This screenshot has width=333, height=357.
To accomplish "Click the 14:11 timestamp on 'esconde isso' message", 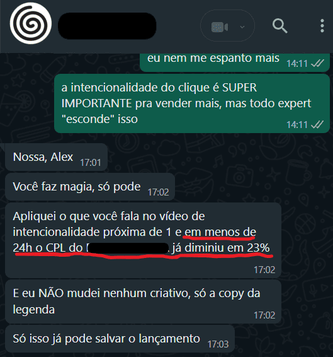I will point(297,124).
